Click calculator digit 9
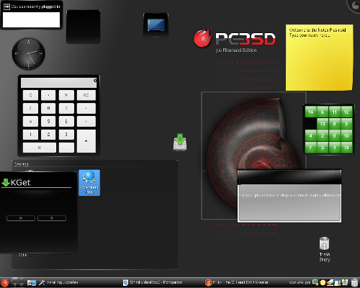The width and height of the screenshot is (360, 288). tap(66, 108)
